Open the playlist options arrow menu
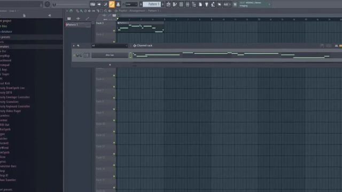 (x=67, y=11)
